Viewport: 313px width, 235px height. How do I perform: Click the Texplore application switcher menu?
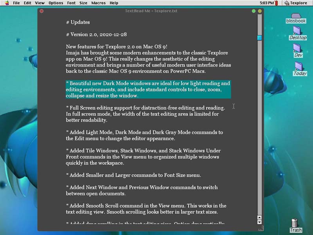pyautogui.click(x=296, y=3)
